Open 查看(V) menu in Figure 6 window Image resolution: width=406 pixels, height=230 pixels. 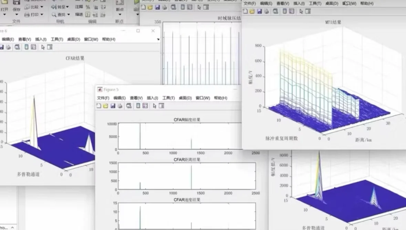(24, 39)
